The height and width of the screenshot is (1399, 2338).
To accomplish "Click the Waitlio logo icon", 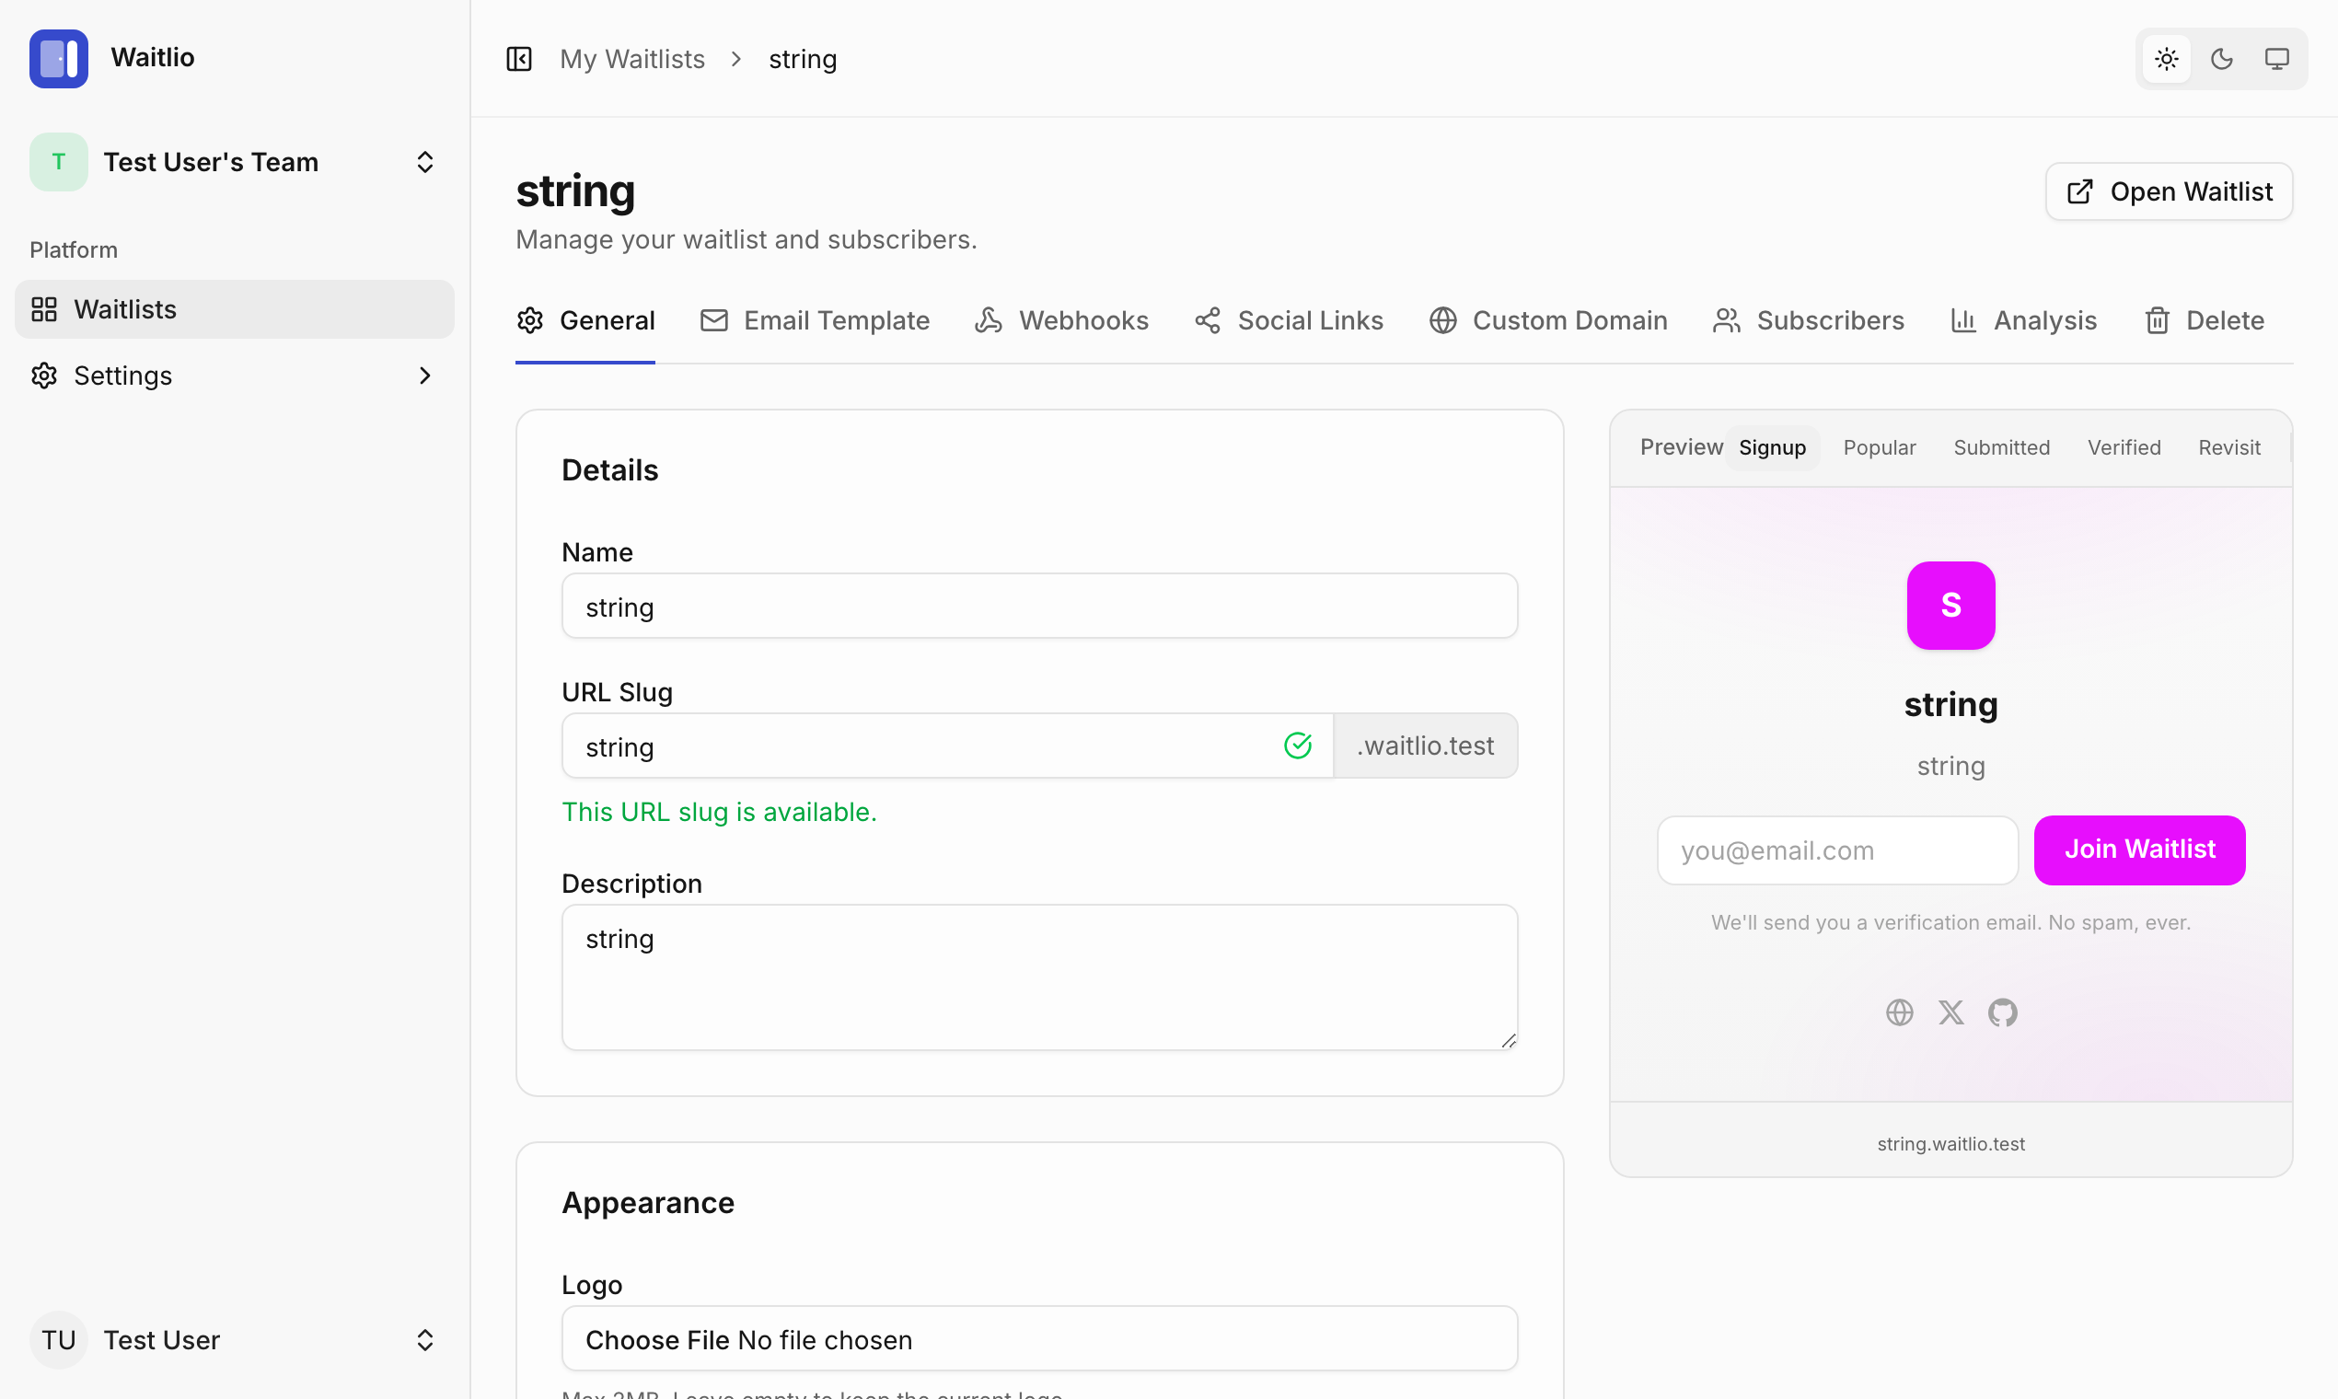I will click(59, 59).
